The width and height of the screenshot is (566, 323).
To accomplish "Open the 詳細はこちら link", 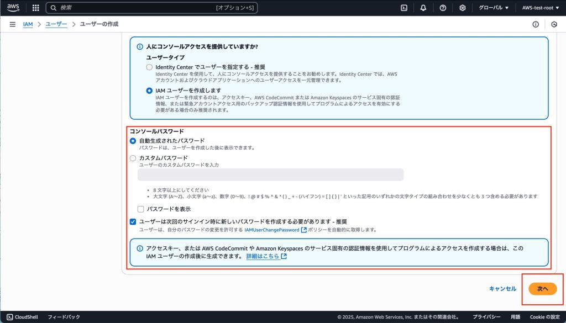I will [263, 256].
